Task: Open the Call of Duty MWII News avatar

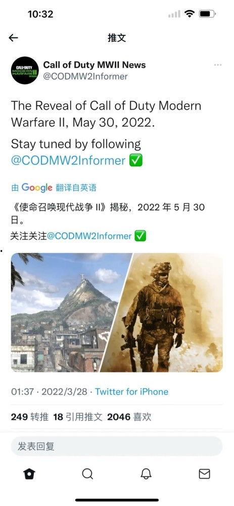Action: point(25,70)
